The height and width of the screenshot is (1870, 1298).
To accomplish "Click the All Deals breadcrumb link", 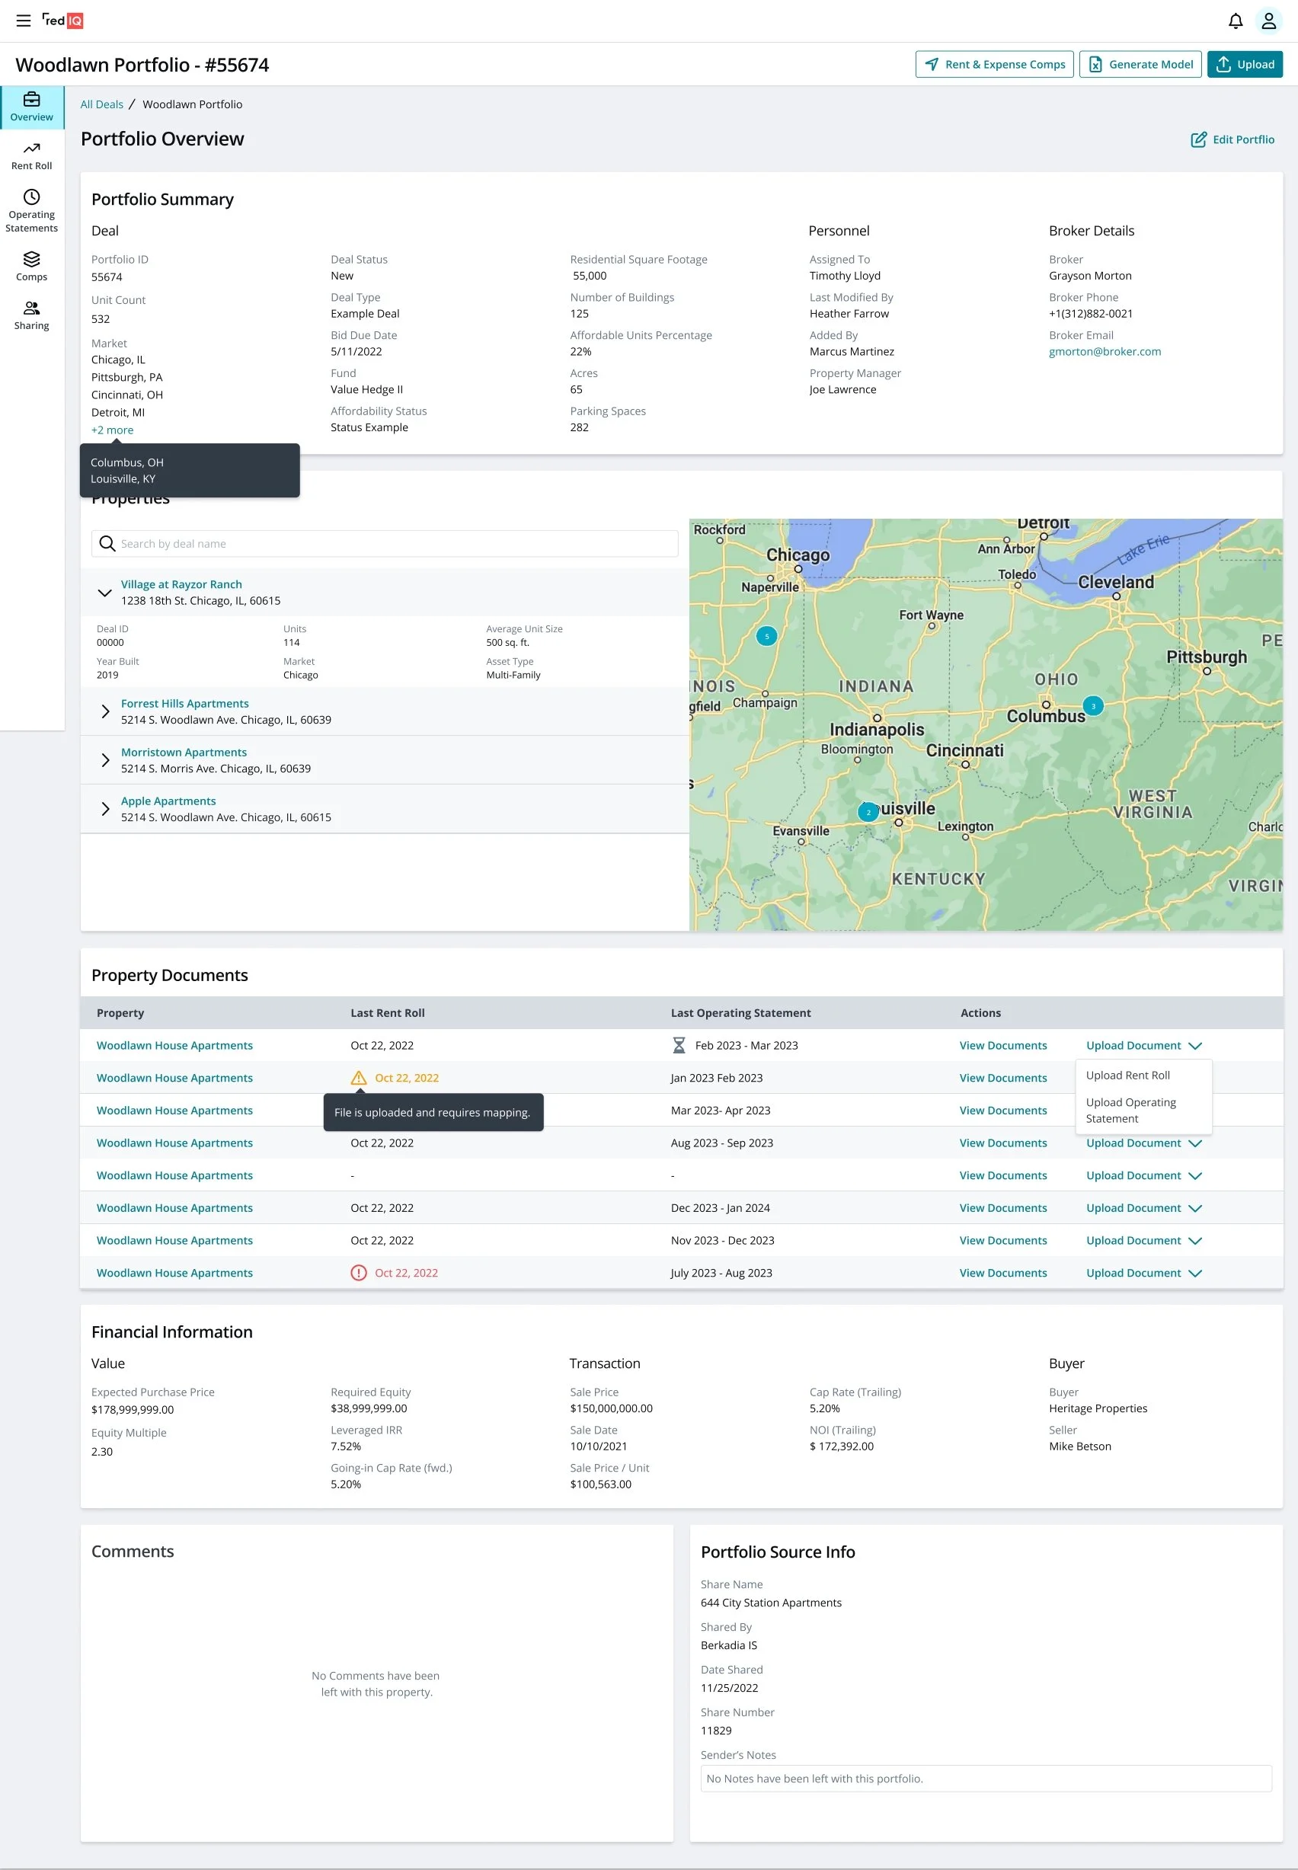I will pyautogui.click(x=101, y=104).
